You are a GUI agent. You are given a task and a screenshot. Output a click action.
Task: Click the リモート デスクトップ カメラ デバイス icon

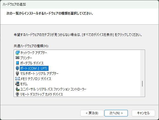17,94
